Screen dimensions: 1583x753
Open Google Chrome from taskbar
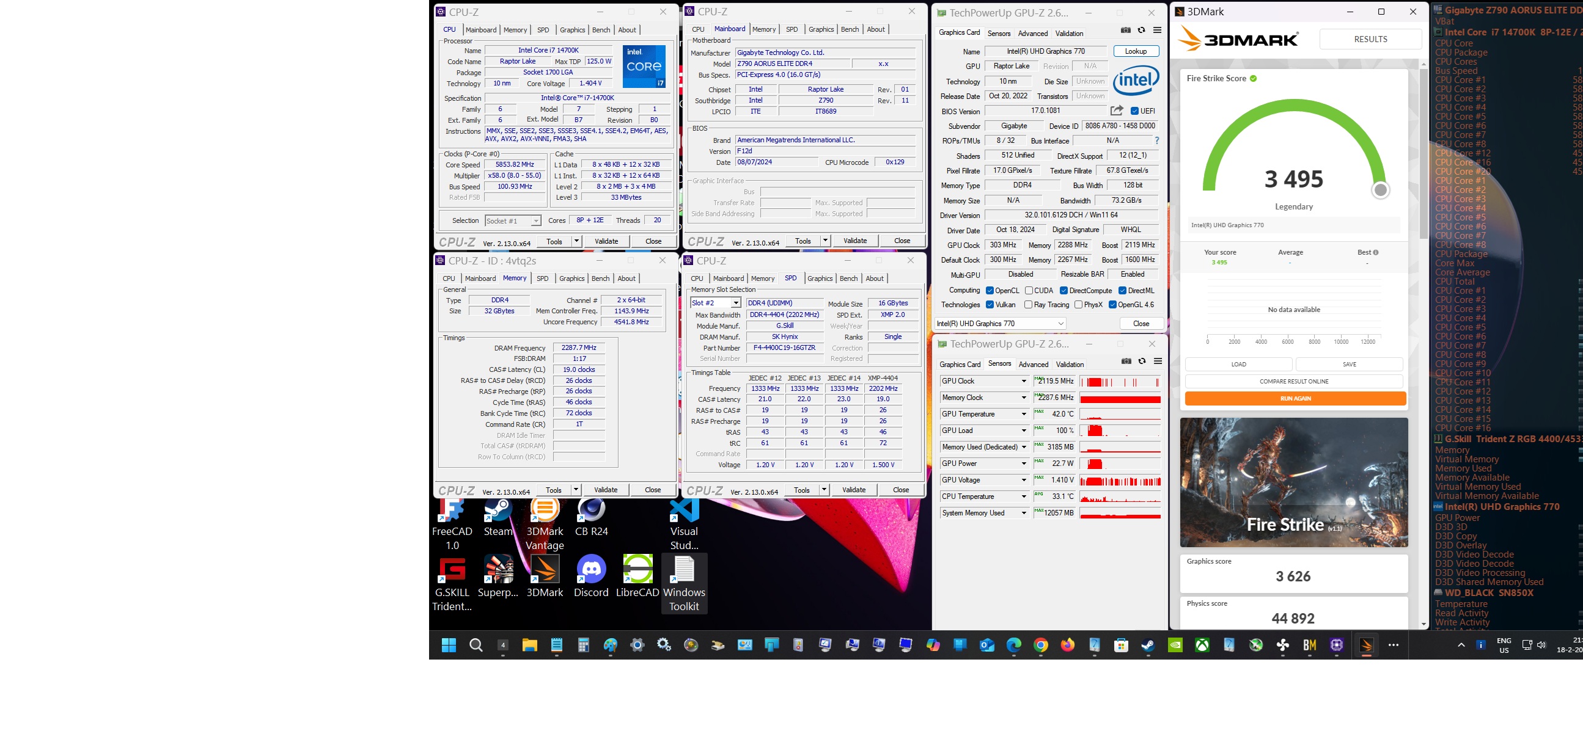coord(1040,645)
